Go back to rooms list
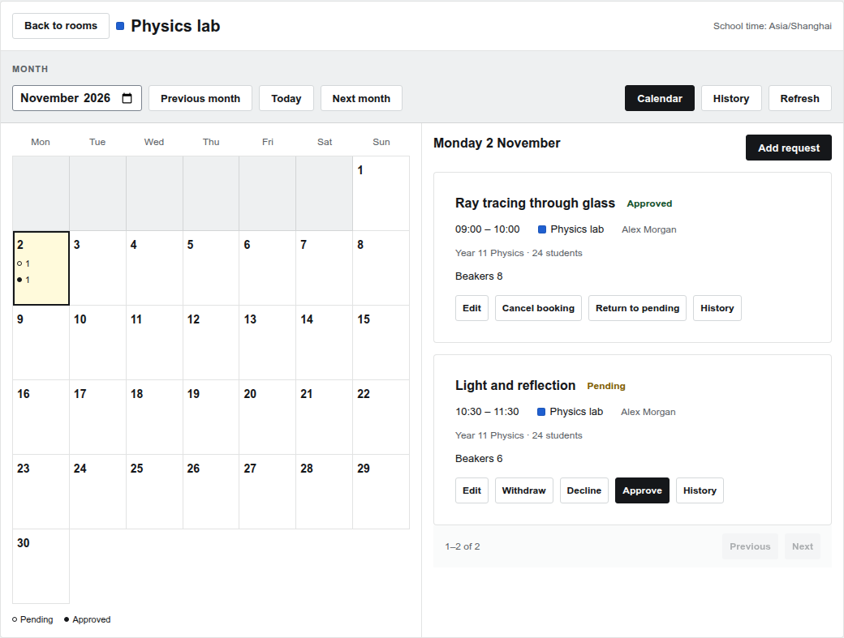 (61, 26)
